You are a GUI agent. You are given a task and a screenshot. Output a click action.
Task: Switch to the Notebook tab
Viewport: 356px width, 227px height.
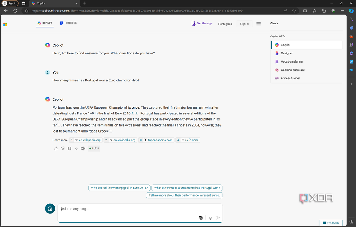[x=68, y=23]
